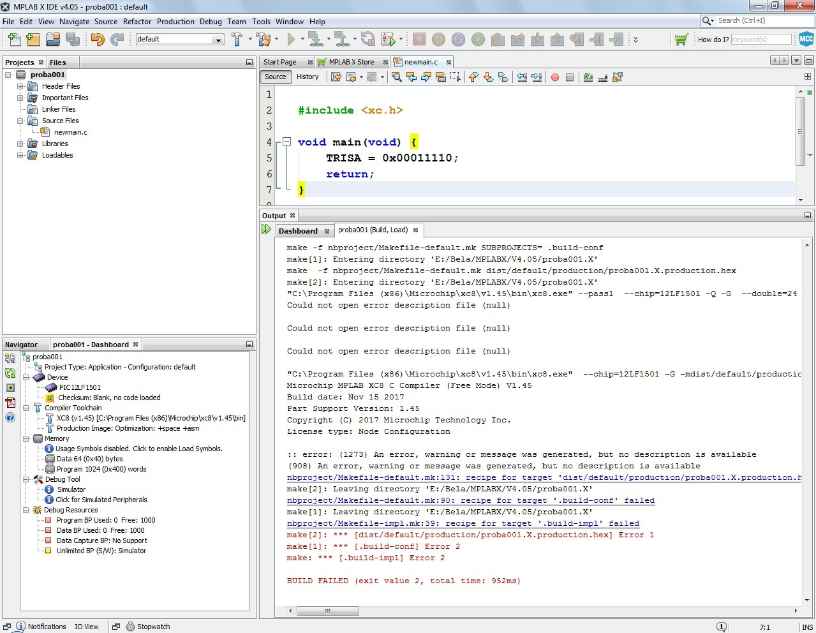This screenshot has width=816, height=633.
Task: Click the Debug Project toolbar icon
Action: pyautogui.click(x=388, y=40)
